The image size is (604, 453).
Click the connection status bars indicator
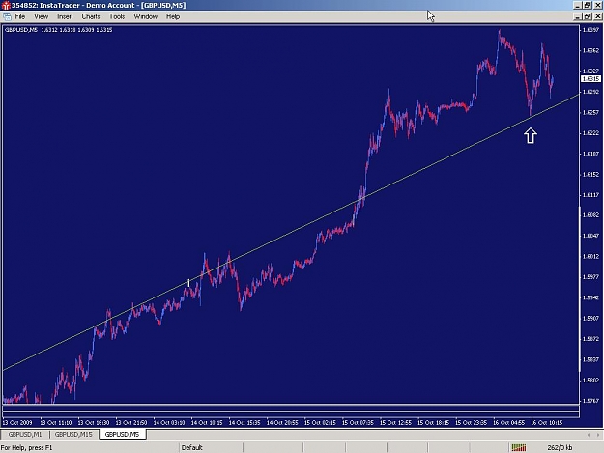(x=519, y=447)
